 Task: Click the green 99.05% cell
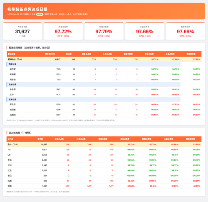[x=155, y=90]
